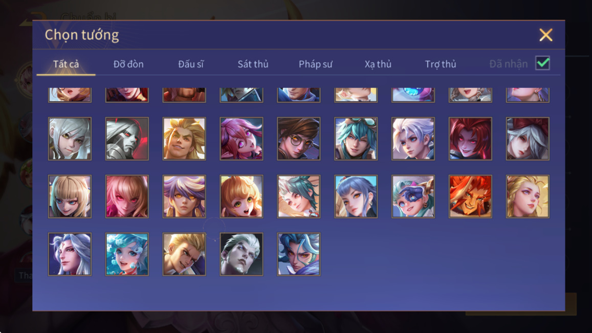Select the Tất cả tab
This screenshot has height=333, width=592.
(x=66, y=64)
